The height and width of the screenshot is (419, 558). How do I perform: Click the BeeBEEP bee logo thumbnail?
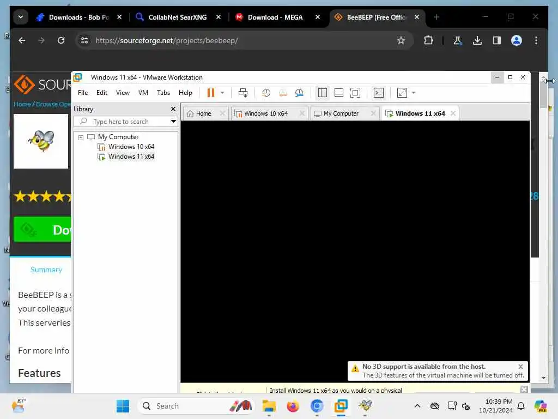pyautogui.click(x=40, y=141)
